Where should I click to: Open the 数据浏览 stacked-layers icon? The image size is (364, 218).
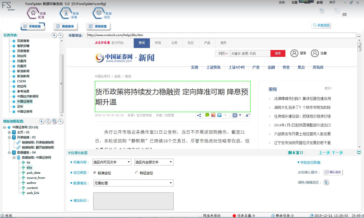pos(99,13)
